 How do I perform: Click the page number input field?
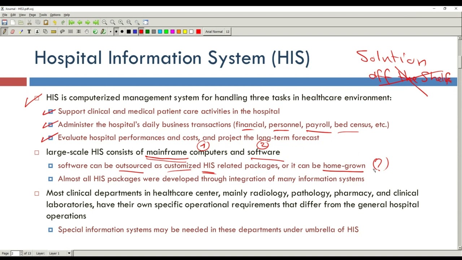point(15,253)
